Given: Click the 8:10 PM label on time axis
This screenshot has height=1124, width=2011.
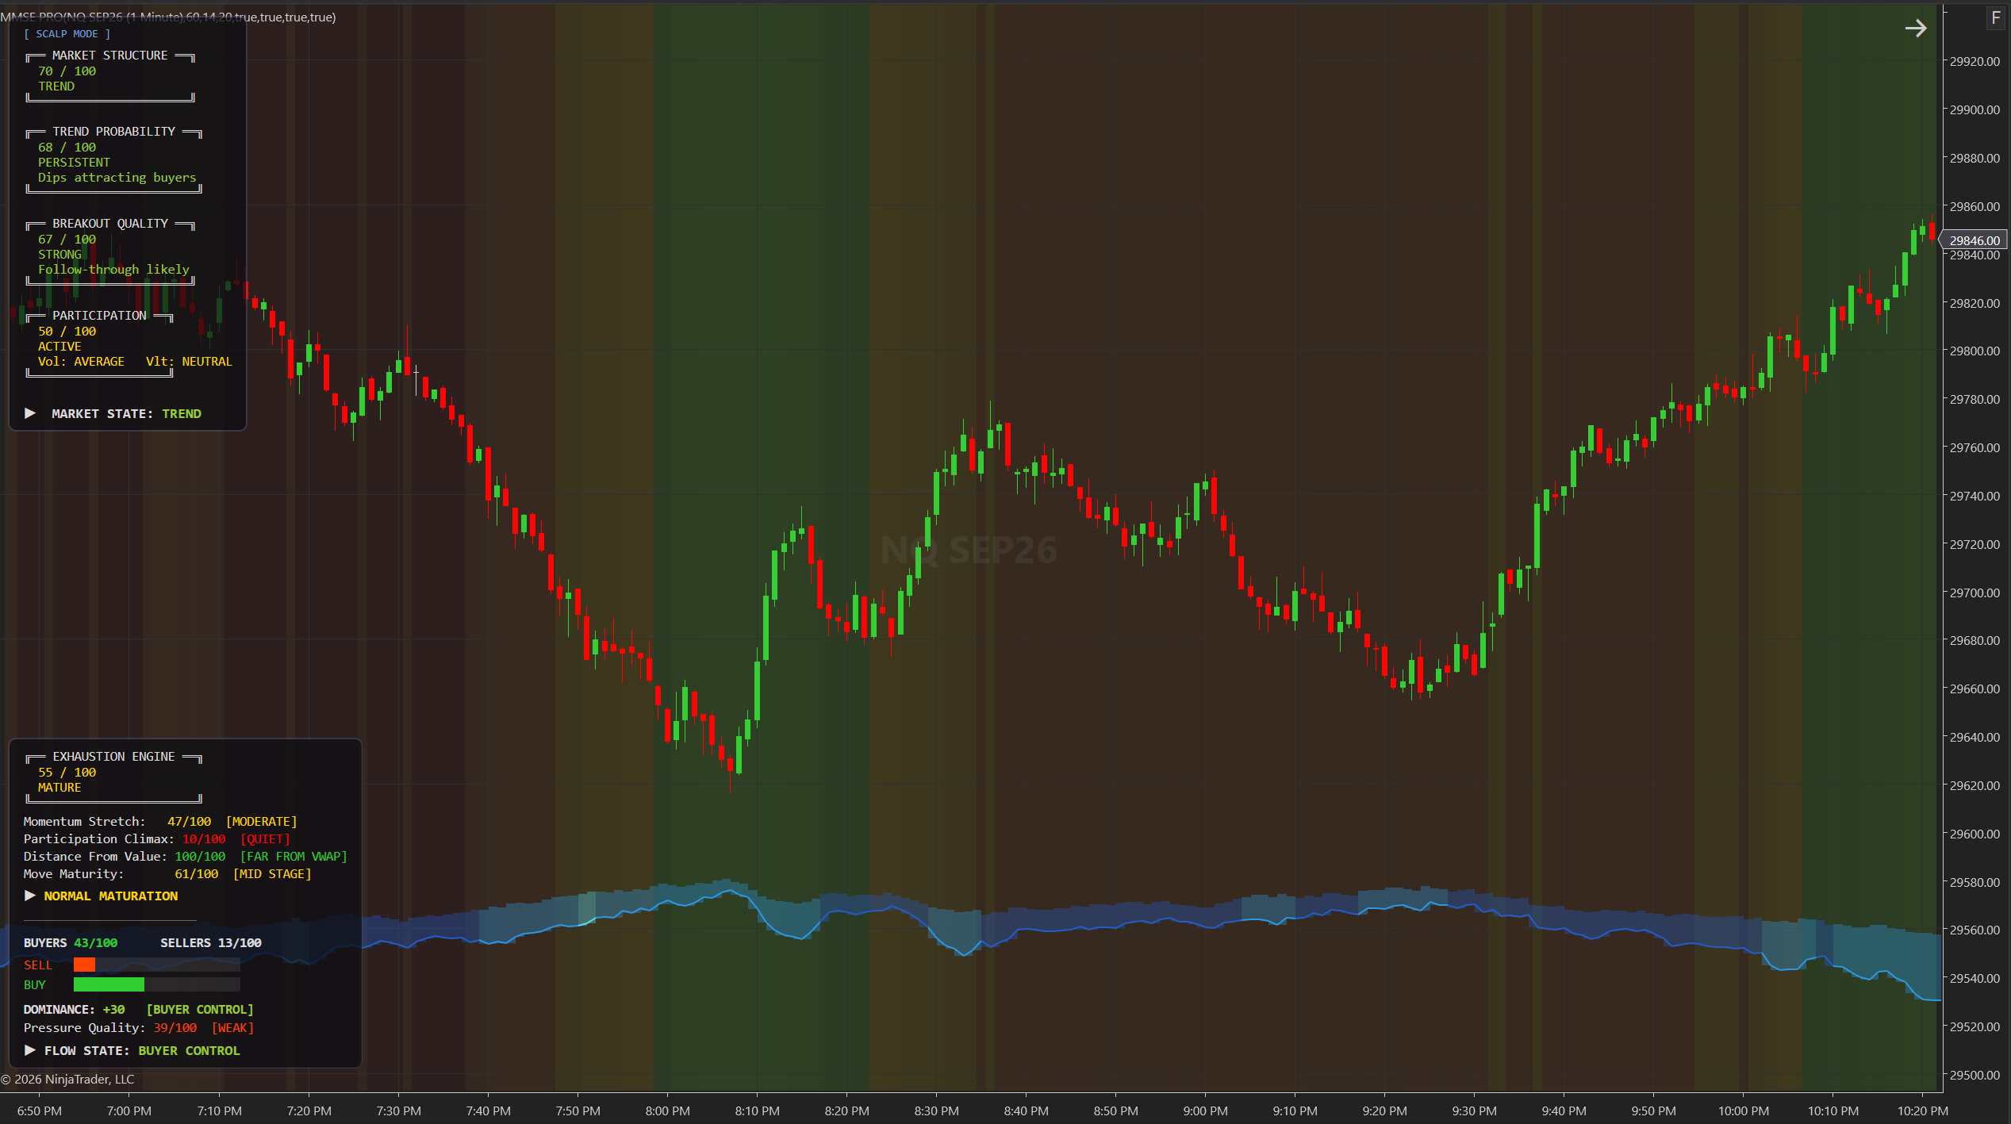Looking at the screenshot, I should [757, 1111].
